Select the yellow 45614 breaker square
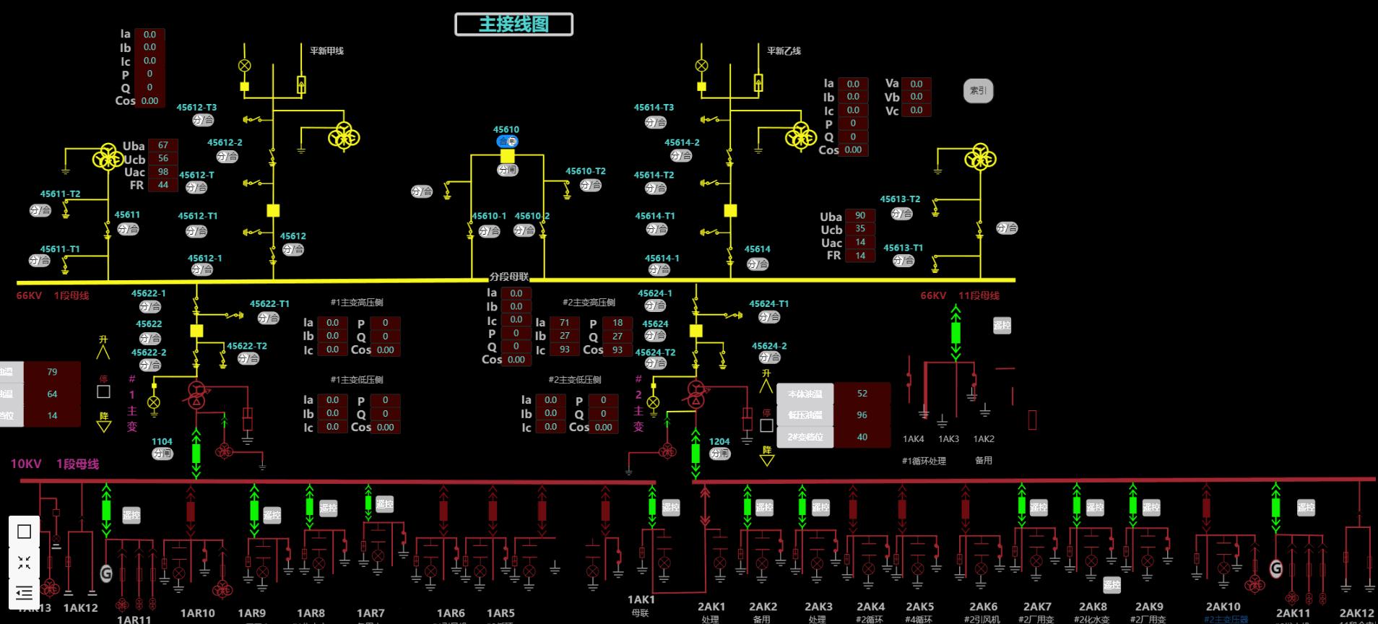The width and height of the screenshot is (1378, 624). pos(731,211)
